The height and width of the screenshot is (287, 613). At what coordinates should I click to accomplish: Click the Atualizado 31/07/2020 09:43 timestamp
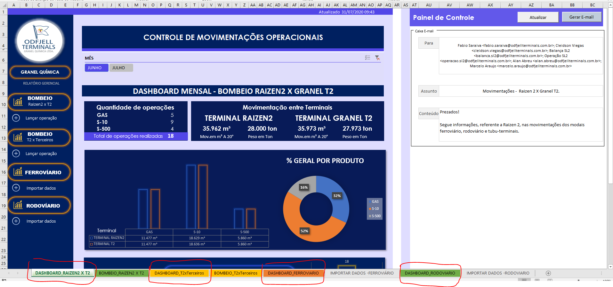point(346,12)
